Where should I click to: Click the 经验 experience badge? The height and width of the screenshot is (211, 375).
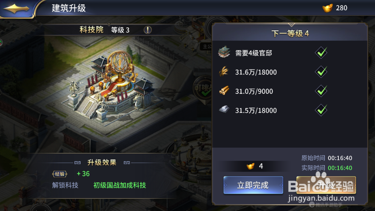(60, 174)
